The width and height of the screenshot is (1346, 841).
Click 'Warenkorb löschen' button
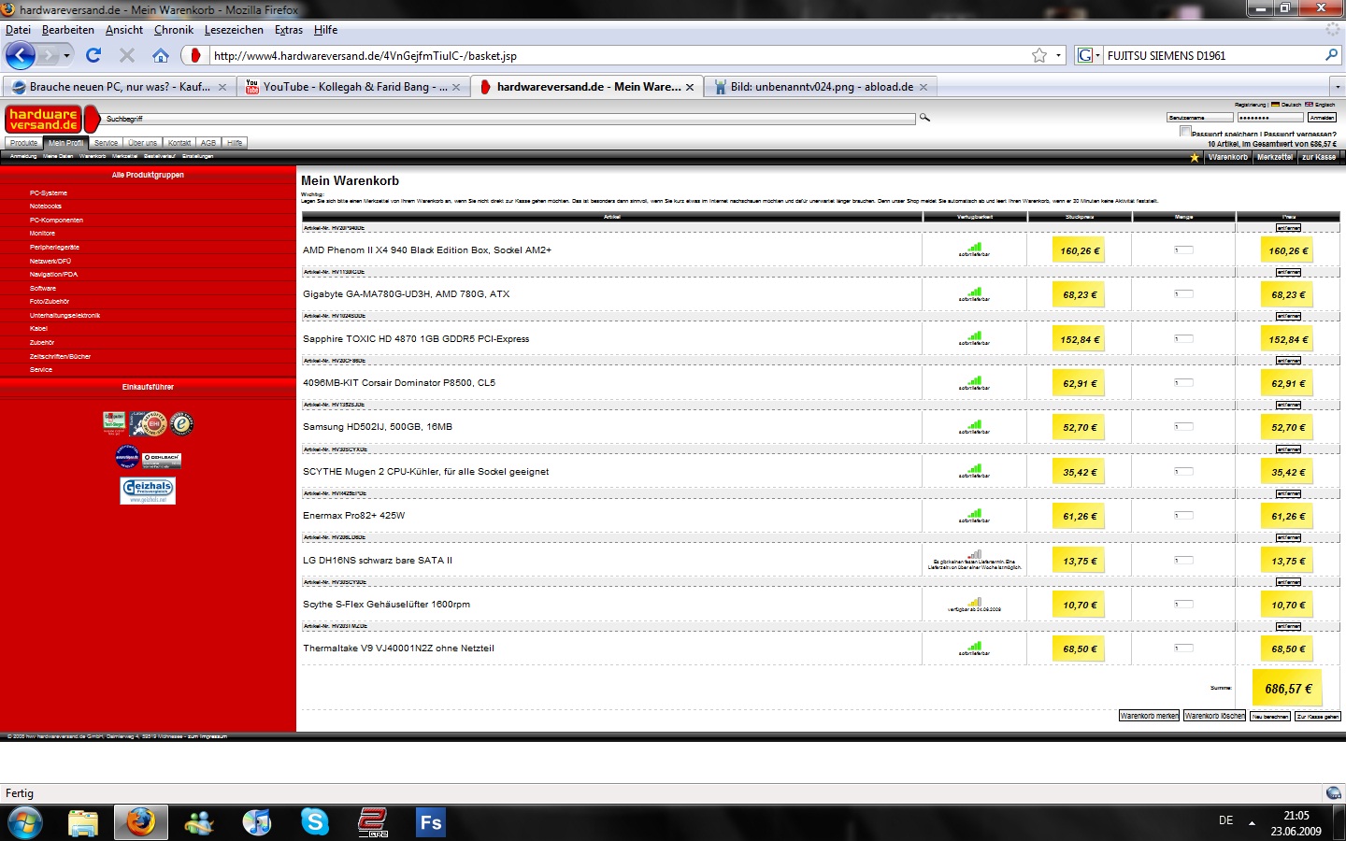pos(1214,716)
